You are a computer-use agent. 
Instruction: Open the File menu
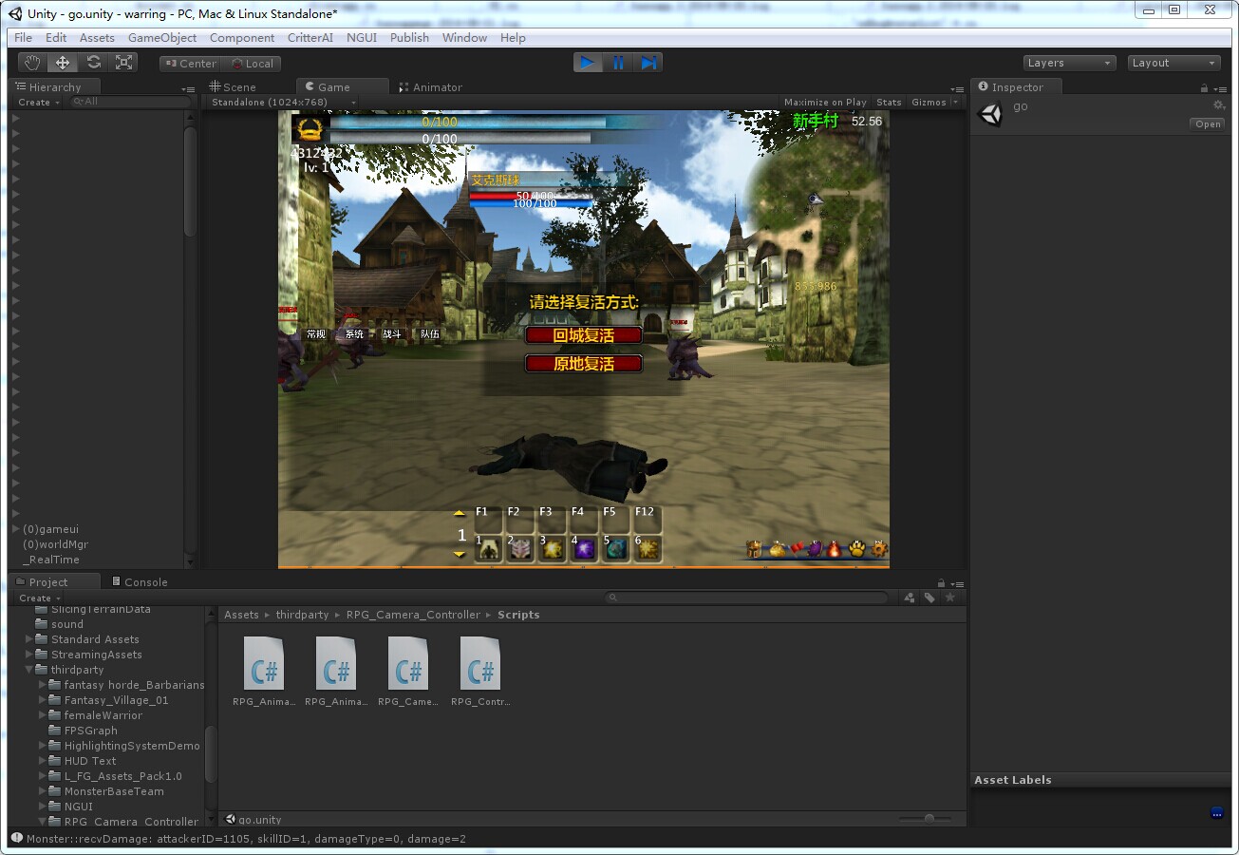(24, 38)
